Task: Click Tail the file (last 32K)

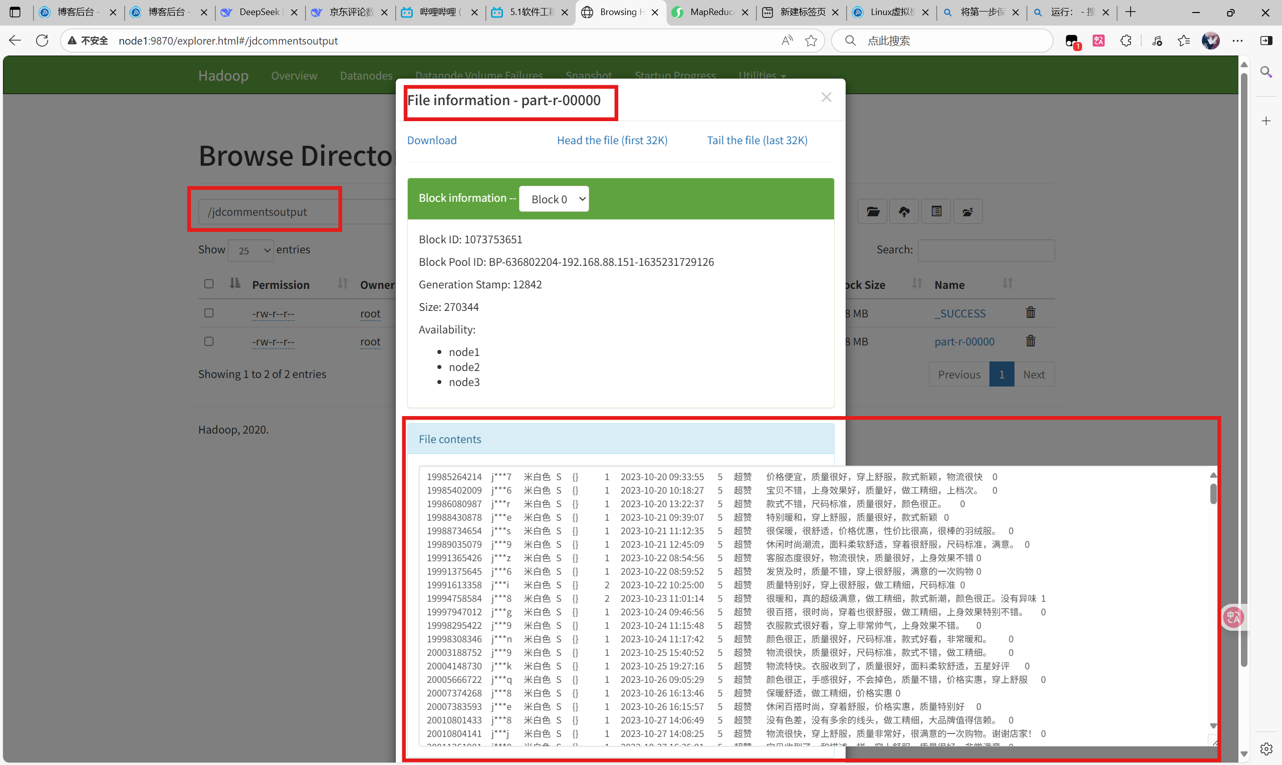Action: click(x=756, y=140)
